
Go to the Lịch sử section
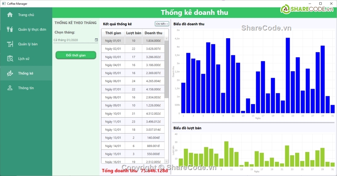pyautogui.click(x=24, y=59)
